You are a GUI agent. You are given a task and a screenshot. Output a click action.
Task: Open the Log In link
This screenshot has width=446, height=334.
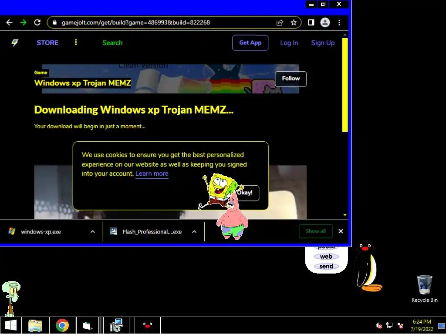(289, 43)
